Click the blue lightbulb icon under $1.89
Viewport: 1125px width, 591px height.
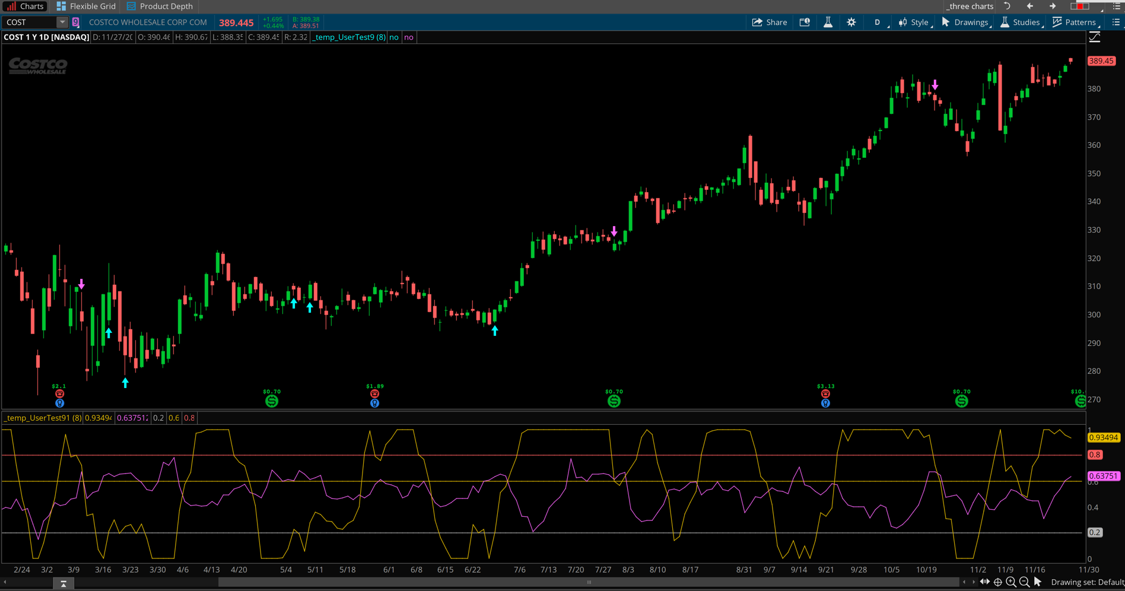[x=374, y=403]
